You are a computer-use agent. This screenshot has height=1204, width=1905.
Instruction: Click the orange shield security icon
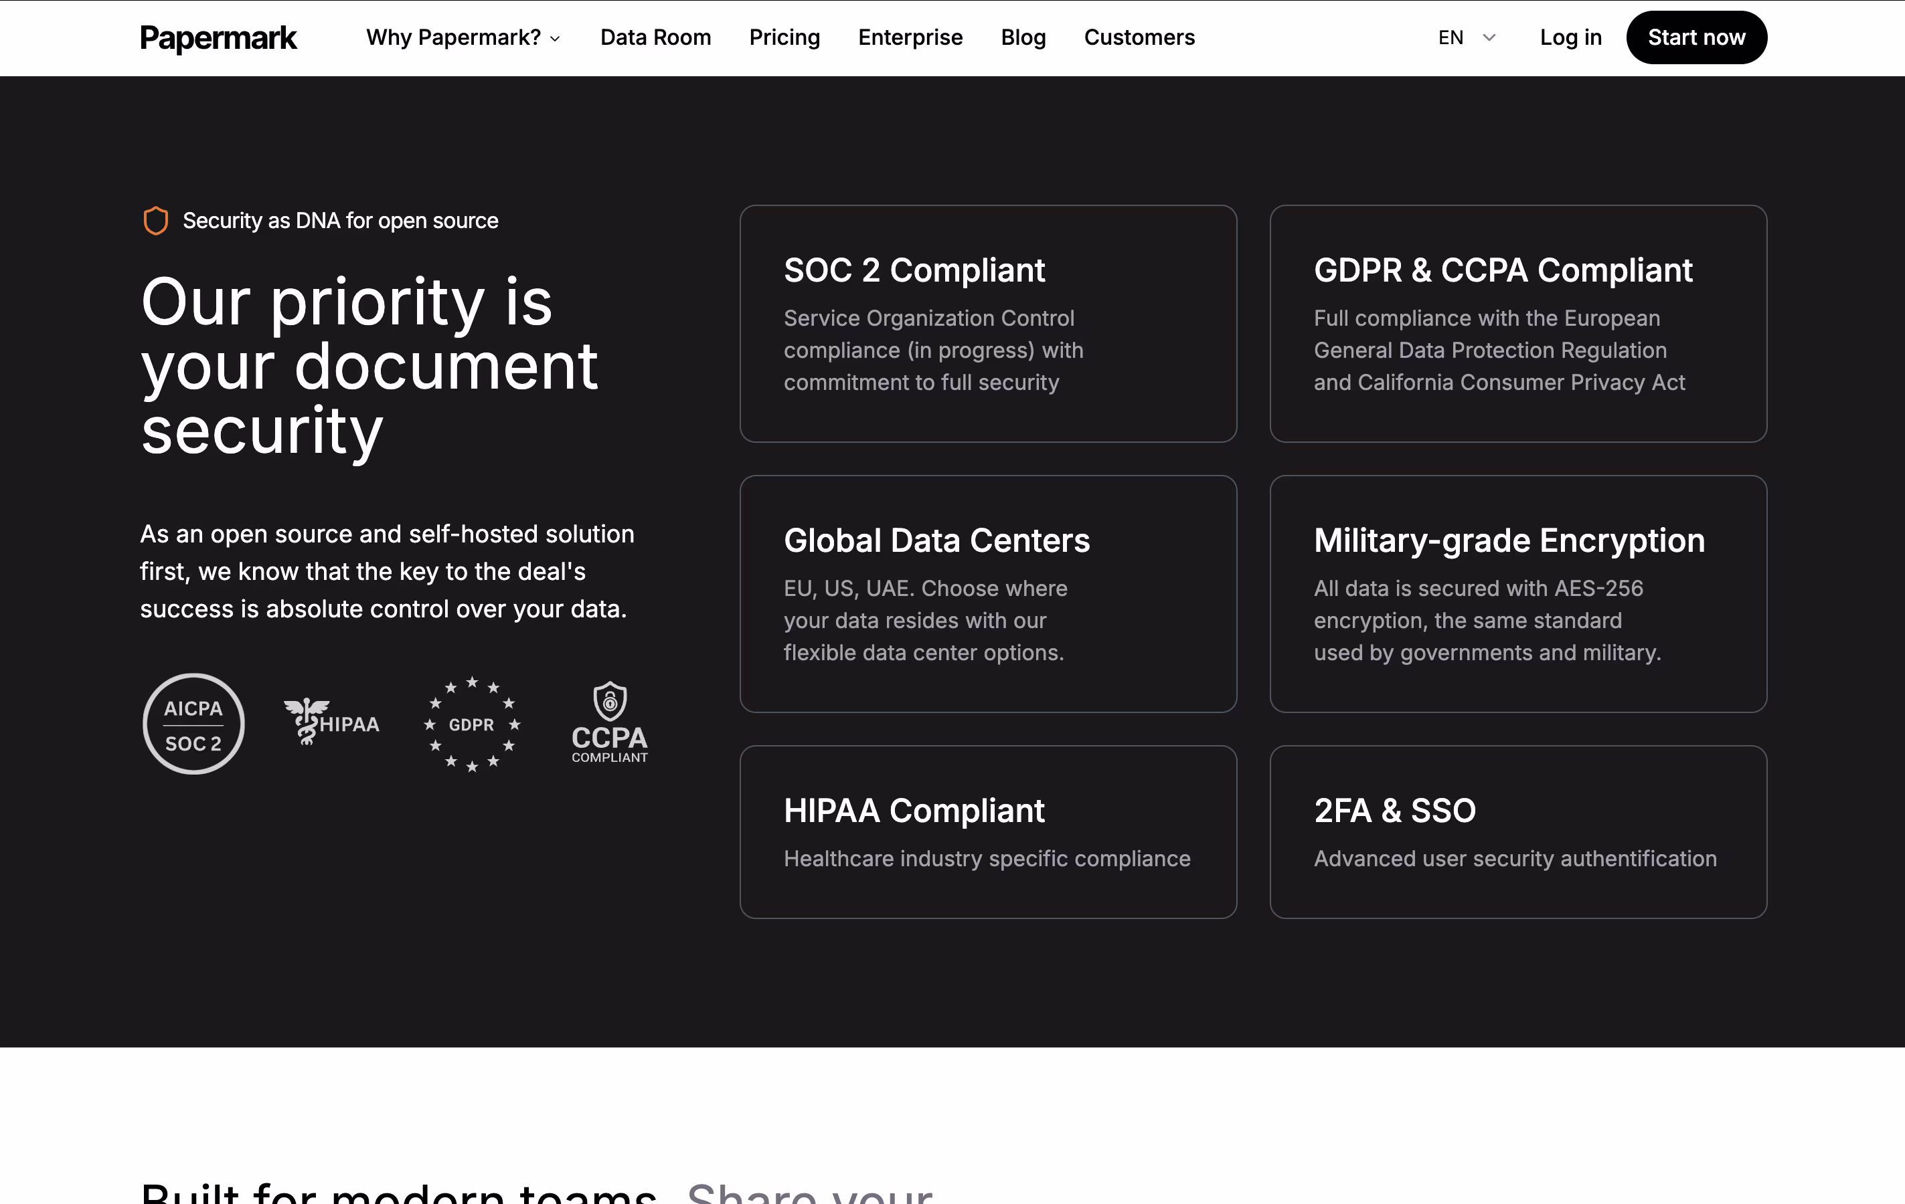pyautogui.click(x=155, y=221)
